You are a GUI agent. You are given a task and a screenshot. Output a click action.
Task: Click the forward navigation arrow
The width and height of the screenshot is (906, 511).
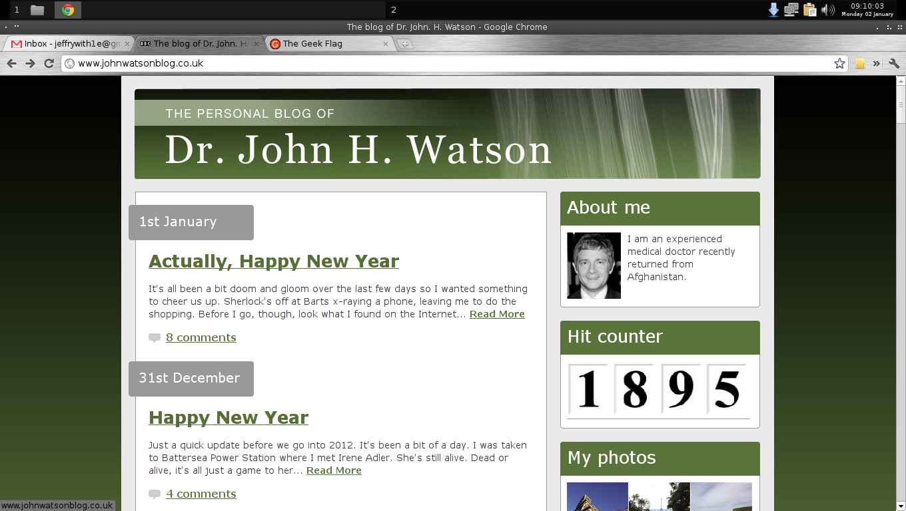point(30,63)
